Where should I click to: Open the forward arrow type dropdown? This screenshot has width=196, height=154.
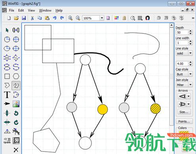click(188, 104)
